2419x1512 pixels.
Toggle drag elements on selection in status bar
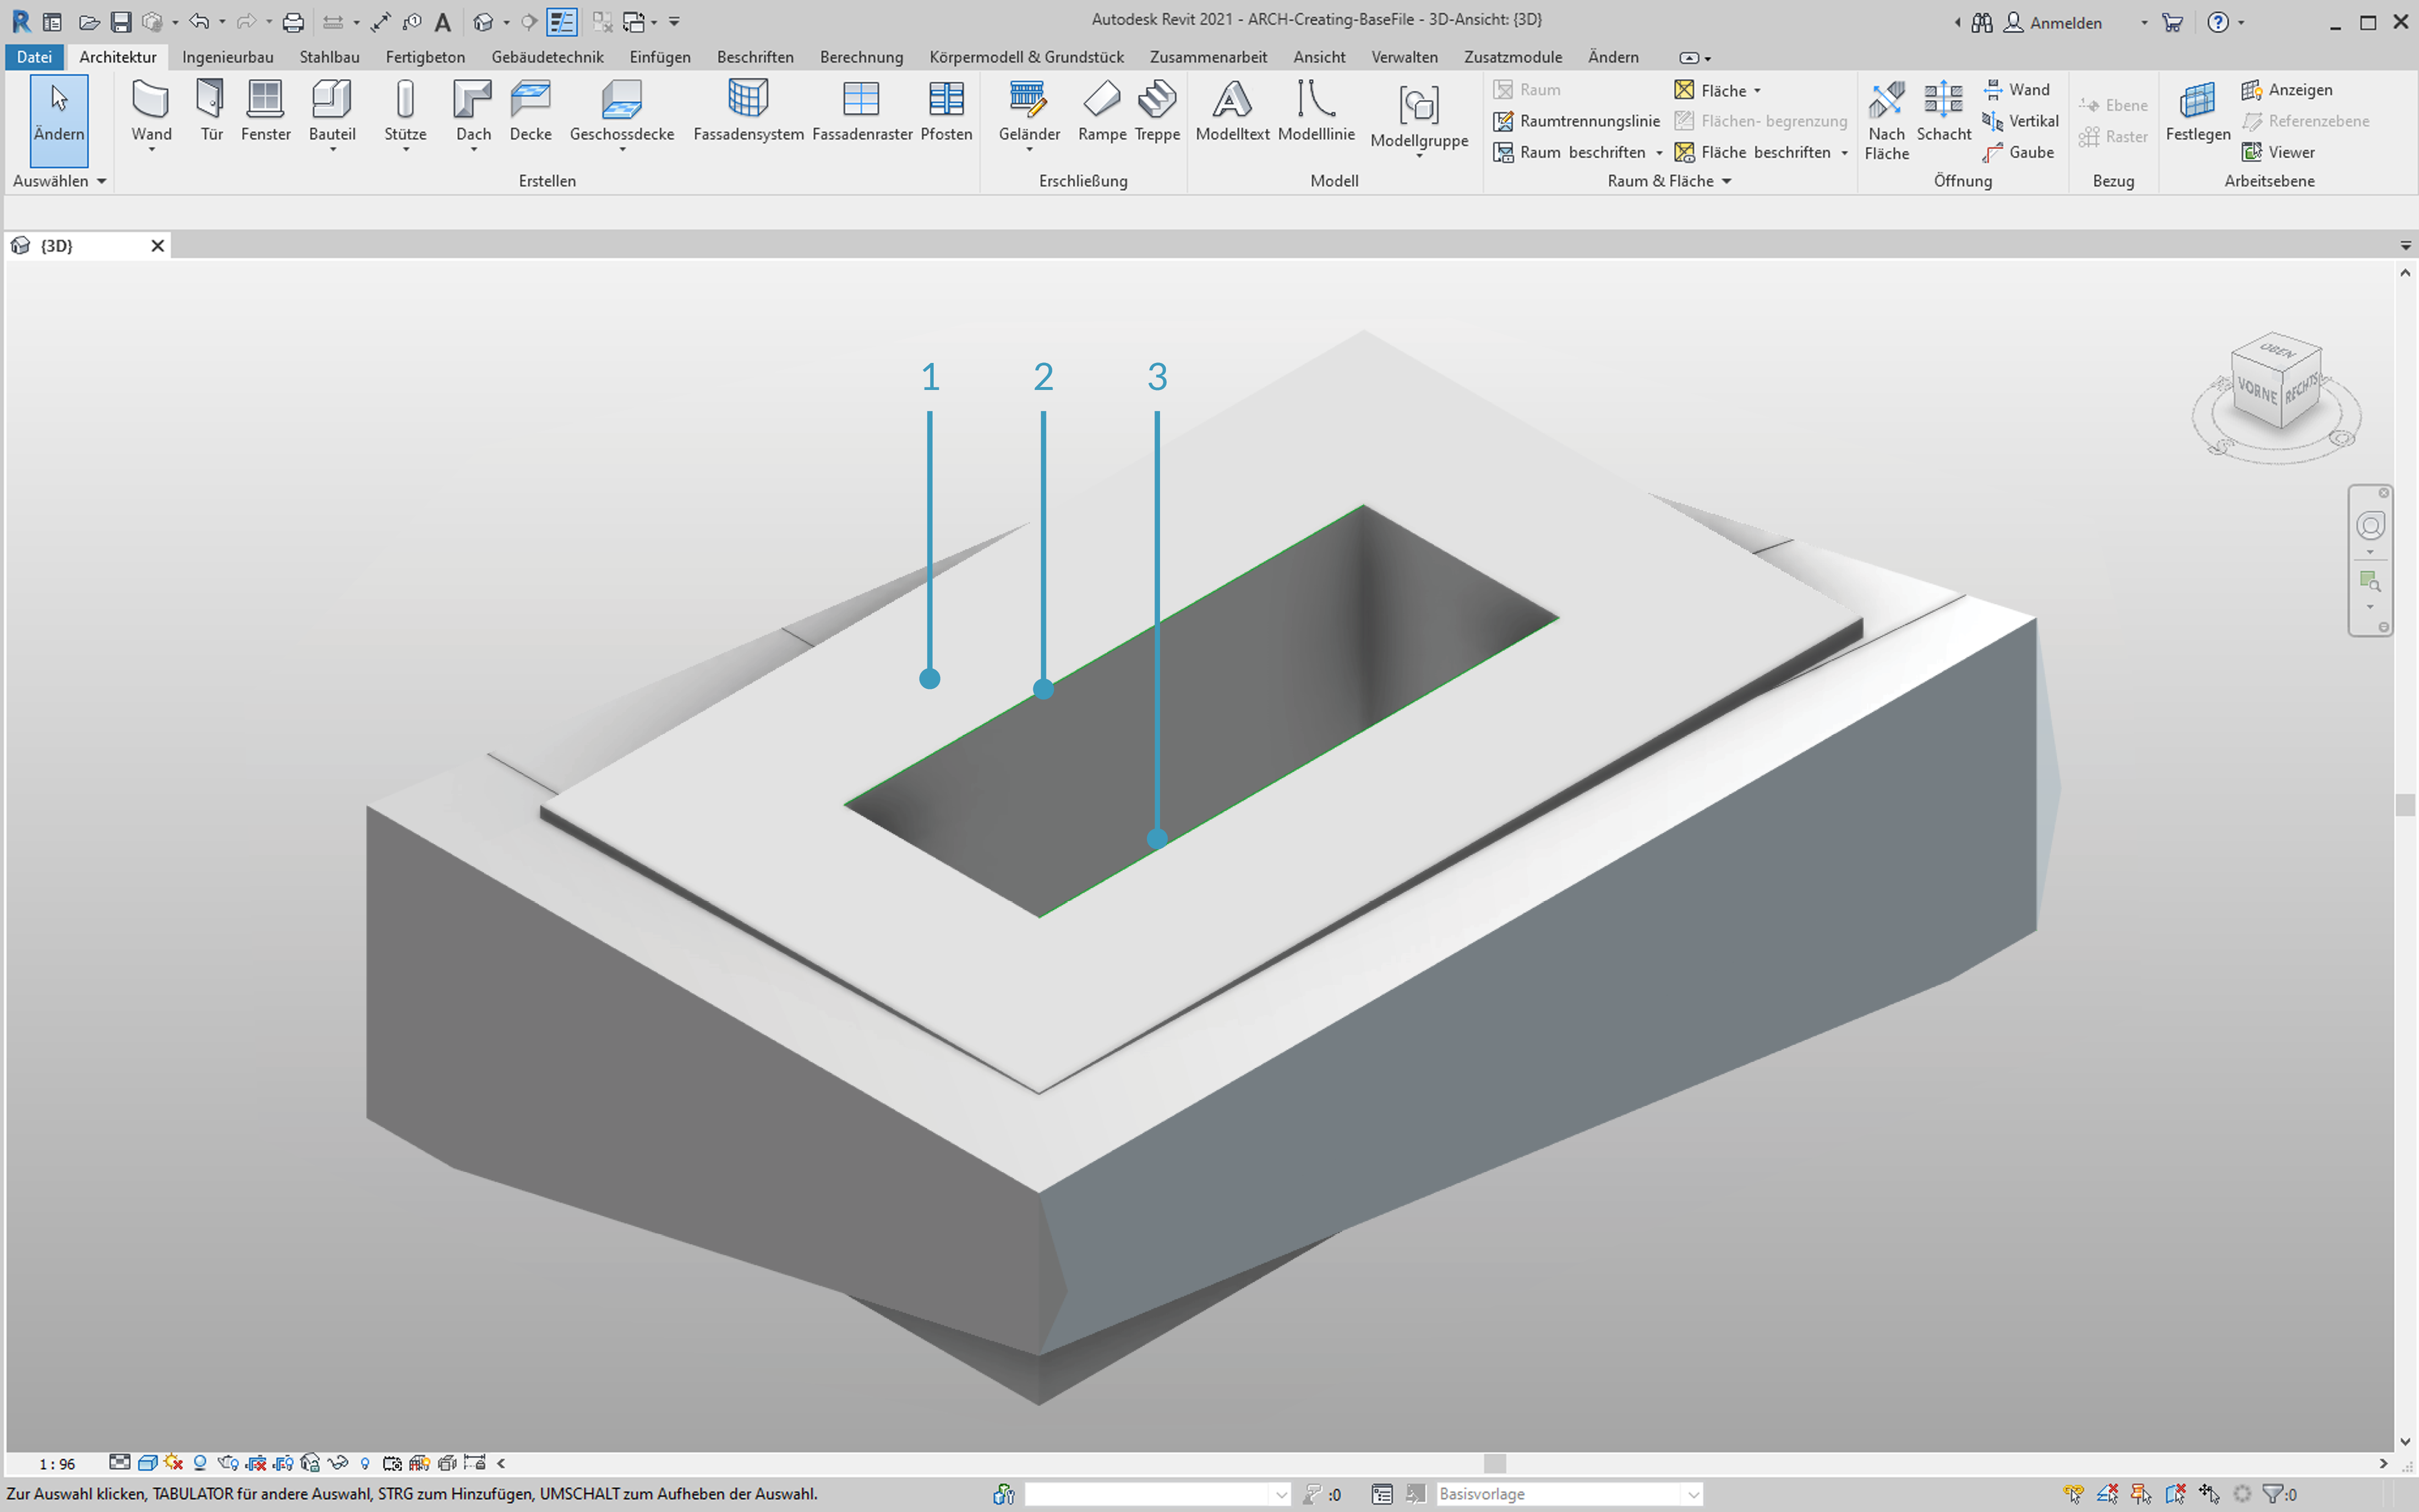[2209, 1494]
